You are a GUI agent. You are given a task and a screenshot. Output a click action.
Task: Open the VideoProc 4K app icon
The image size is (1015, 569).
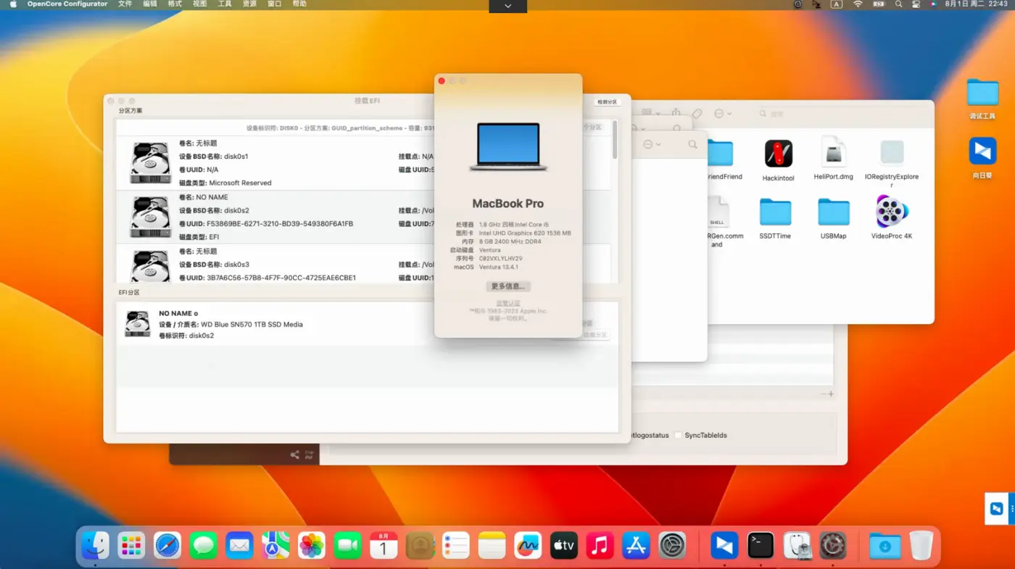pyautogui.click(x=891, y=212)
